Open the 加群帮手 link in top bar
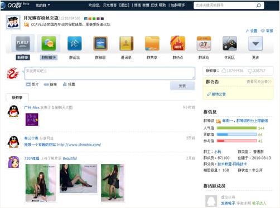 coord(178,5)
